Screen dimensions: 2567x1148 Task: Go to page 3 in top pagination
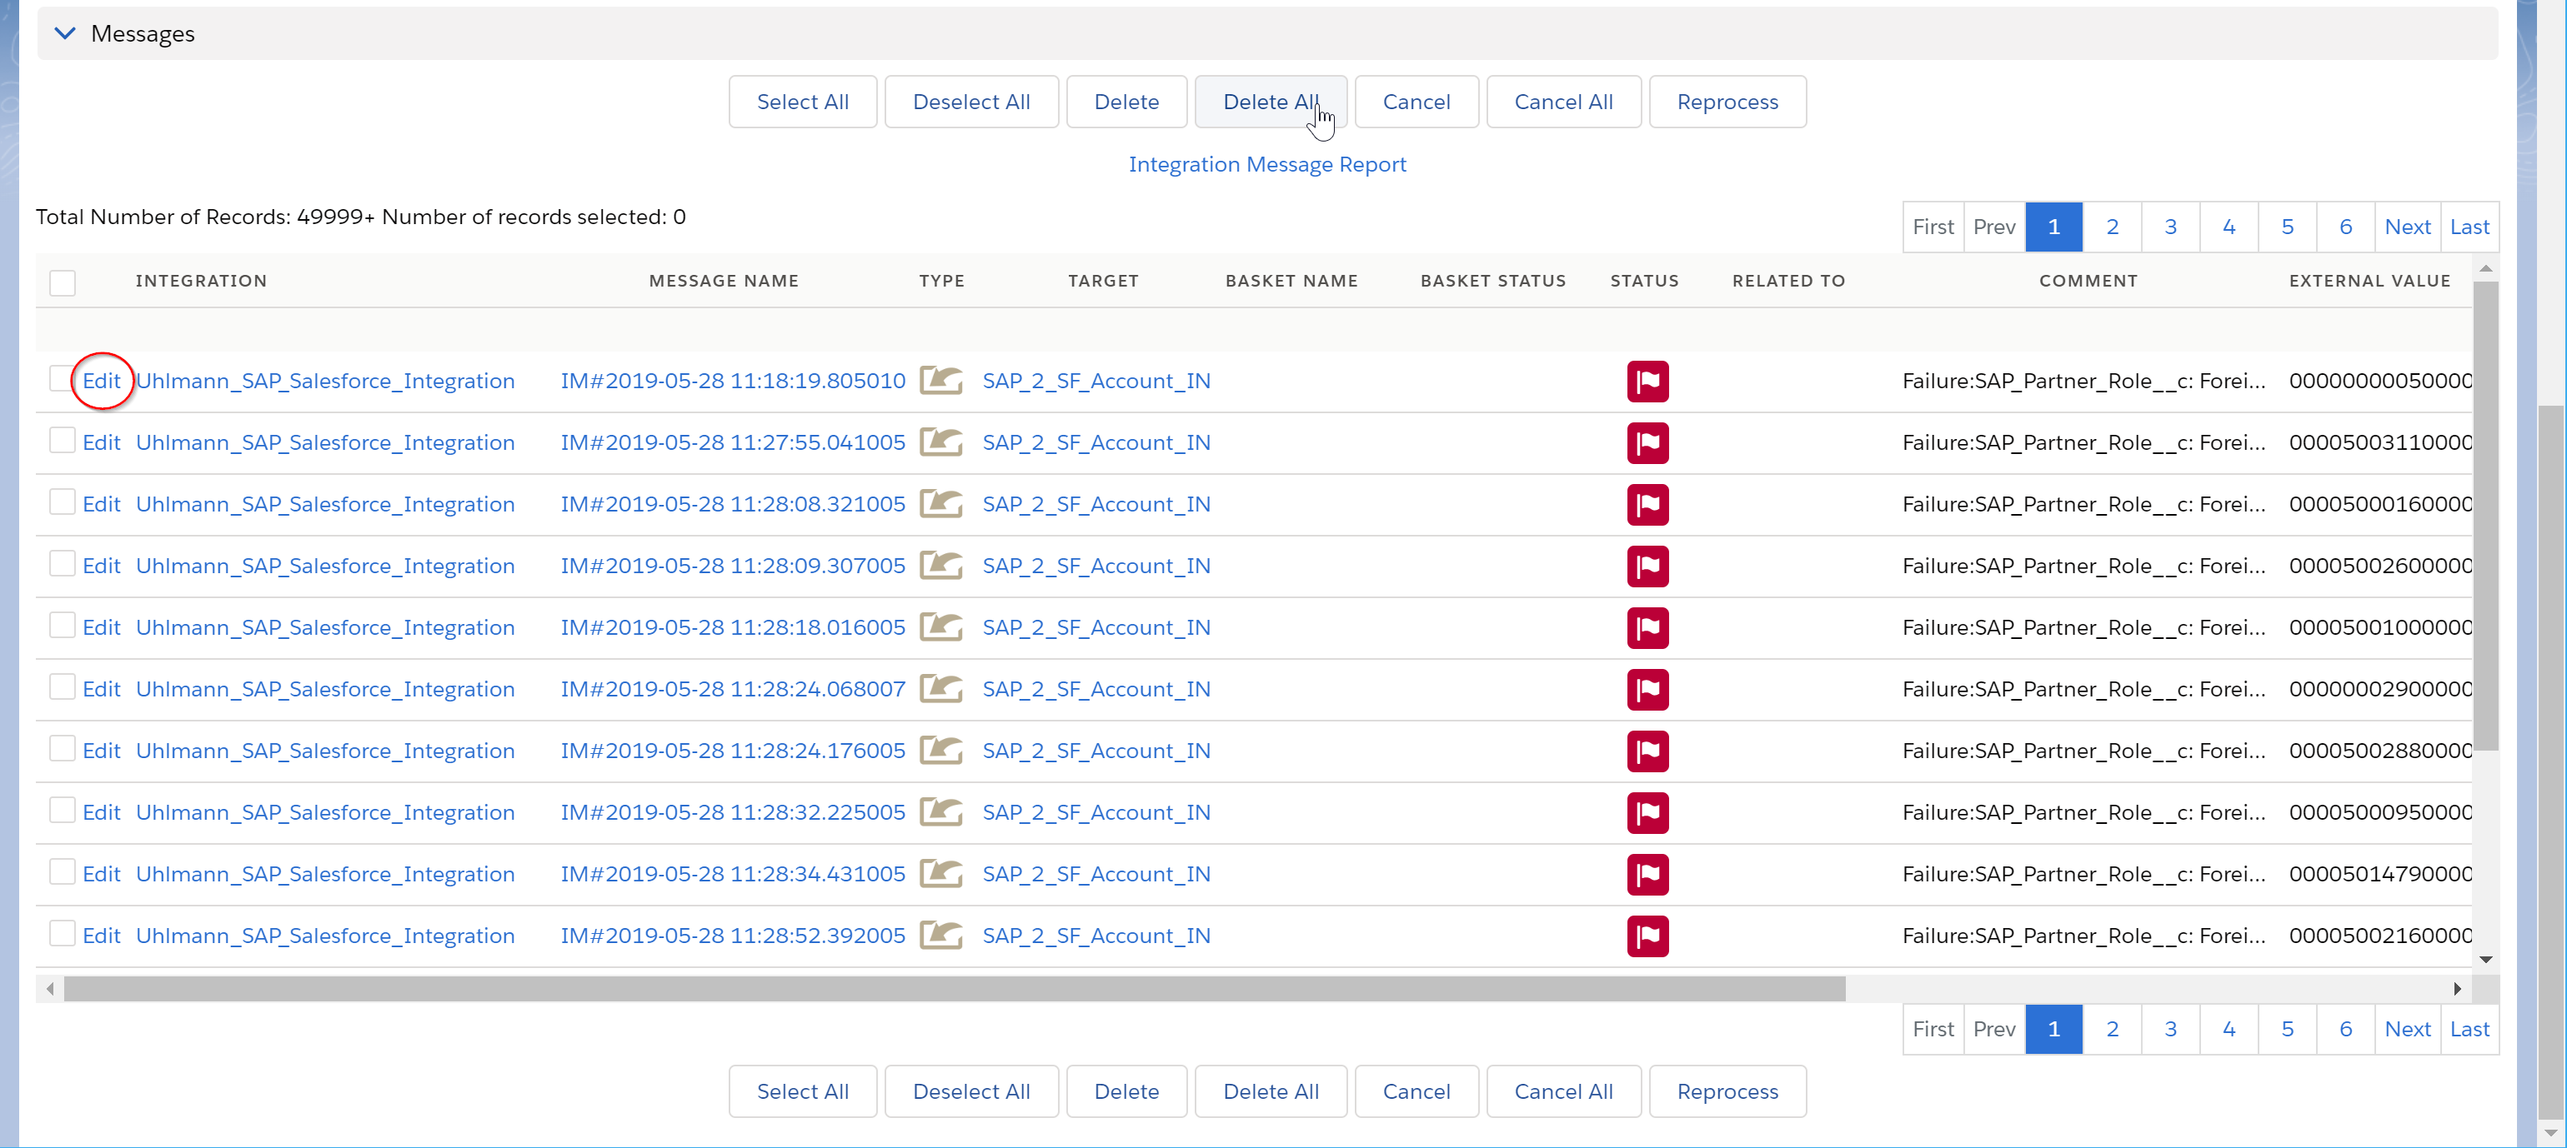point(2169,227)
